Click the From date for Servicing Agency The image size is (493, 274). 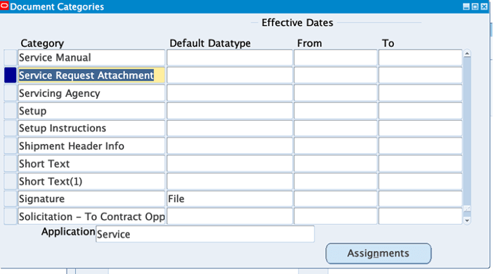(336, 93)
